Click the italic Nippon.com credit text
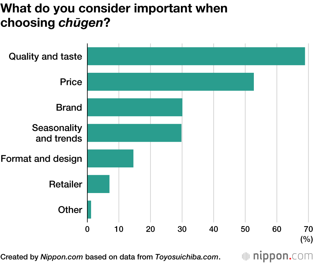This screenshot has height=263, width=313. pyautogui.click(x=62, y=257)
